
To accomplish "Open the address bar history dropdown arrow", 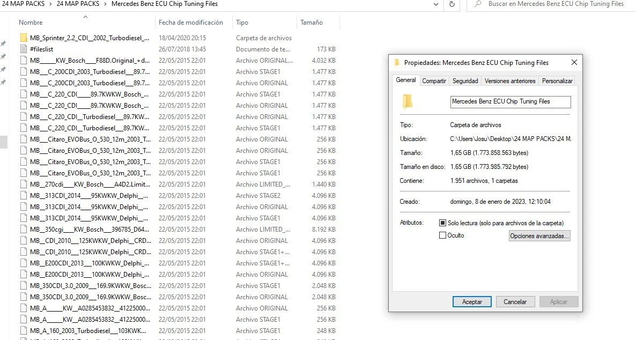I will coord(435,4).
